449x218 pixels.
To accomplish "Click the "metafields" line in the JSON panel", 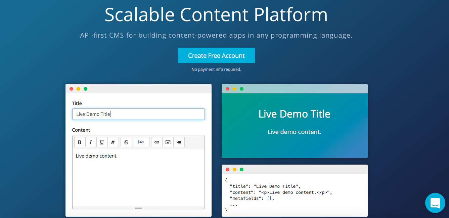I will pos(252,199).
